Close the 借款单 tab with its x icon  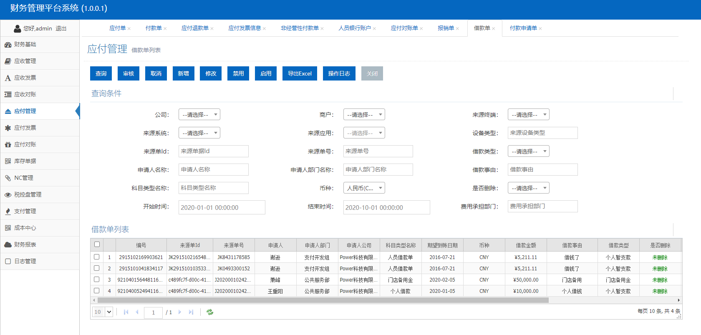tap(494, 28)
